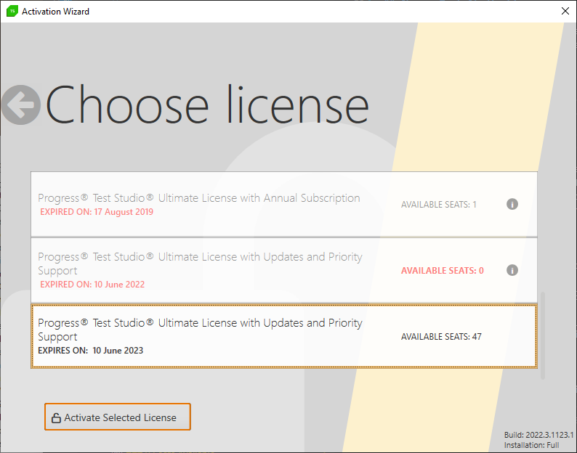The width and height of the screenshot is (577, 453).
Task: Click the Test Studio app icon in title bar
Action: 12,11
